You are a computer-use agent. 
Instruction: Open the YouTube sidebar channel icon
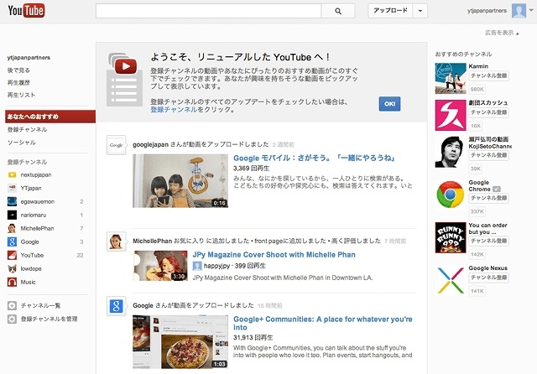(12, 255)
